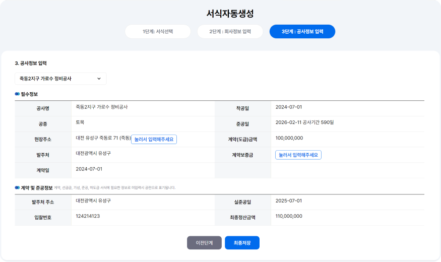Open the 죽동2지구 가로수 정비공사 project dropdown
Viewport: 441px width, 262px height.
[60, 79]
